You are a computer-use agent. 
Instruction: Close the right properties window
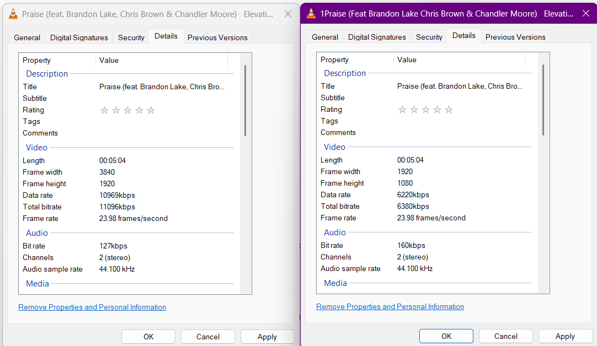pos(586,14)
